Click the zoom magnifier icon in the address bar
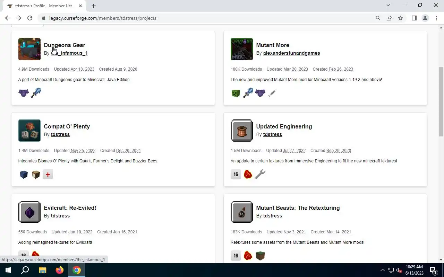 pos(378,18)
